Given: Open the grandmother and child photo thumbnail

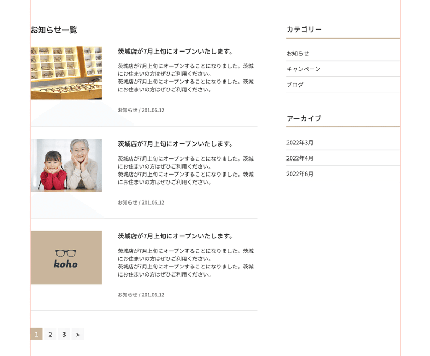Looking at the screenshot, I should click(x=66, y=165).
